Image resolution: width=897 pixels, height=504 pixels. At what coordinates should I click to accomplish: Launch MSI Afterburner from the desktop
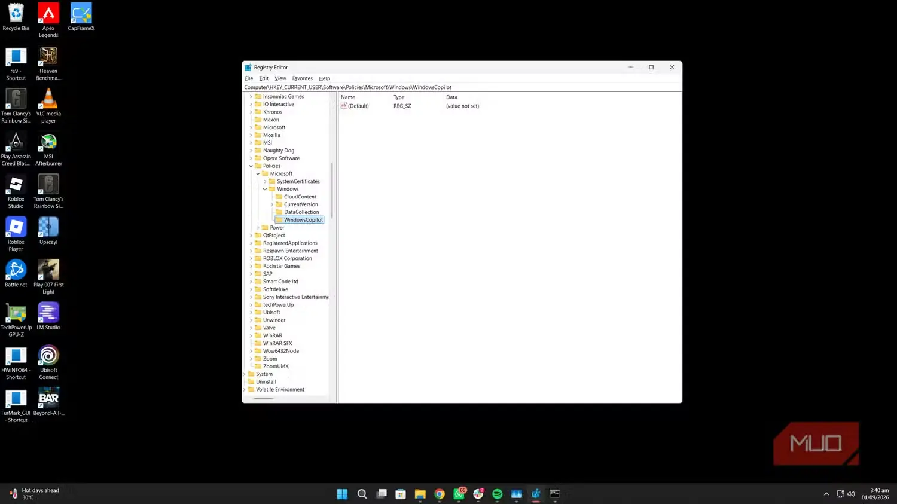click(x=48, y=149)
